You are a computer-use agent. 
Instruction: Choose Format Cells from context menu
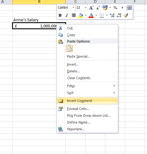tap(87, 109)
